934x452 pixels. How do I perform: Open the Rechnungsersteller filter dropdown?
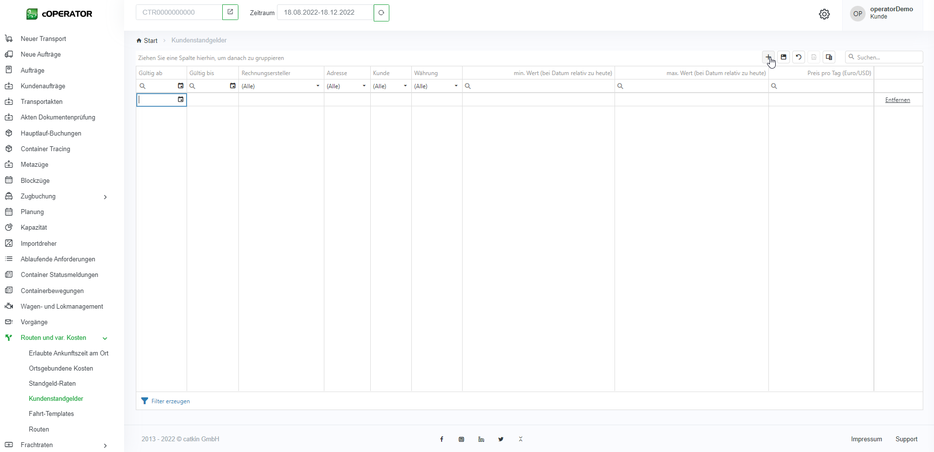point(318,86)
